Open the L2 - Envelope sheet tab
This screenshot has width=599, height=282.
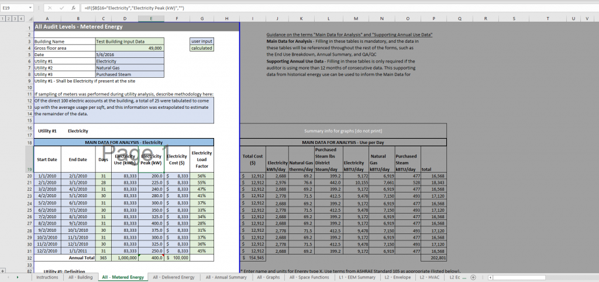click(x=398, y=277)
